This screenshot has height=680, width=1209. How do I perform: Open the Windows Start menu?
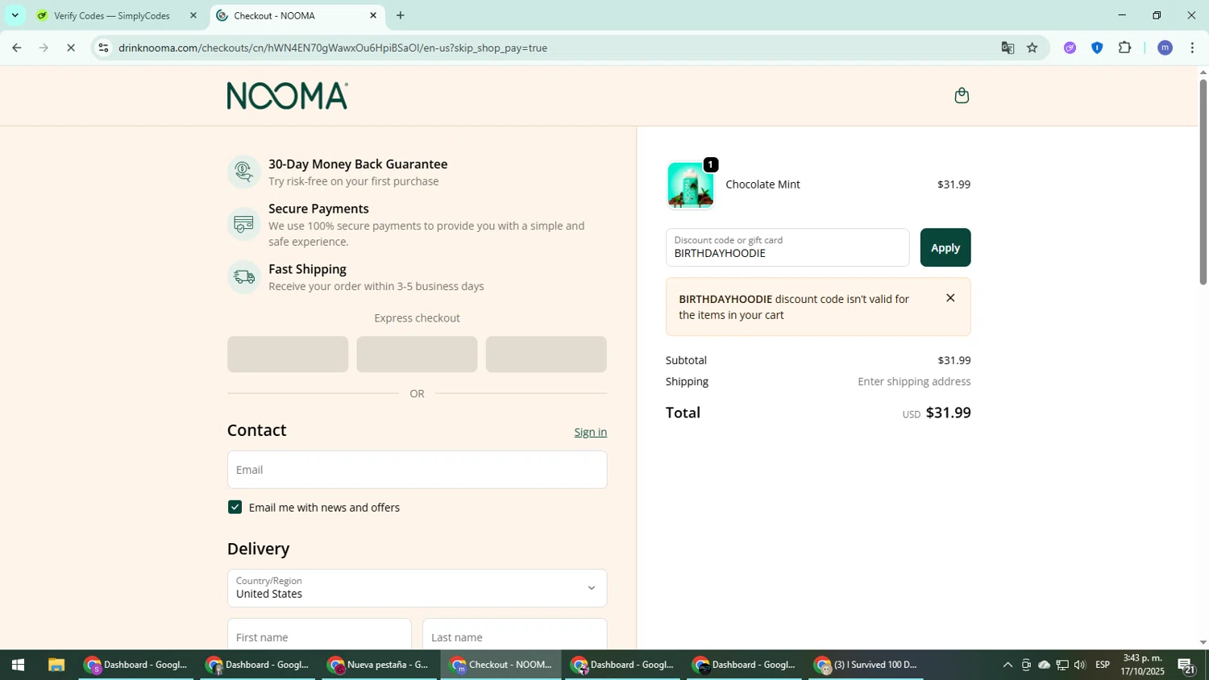18,665
